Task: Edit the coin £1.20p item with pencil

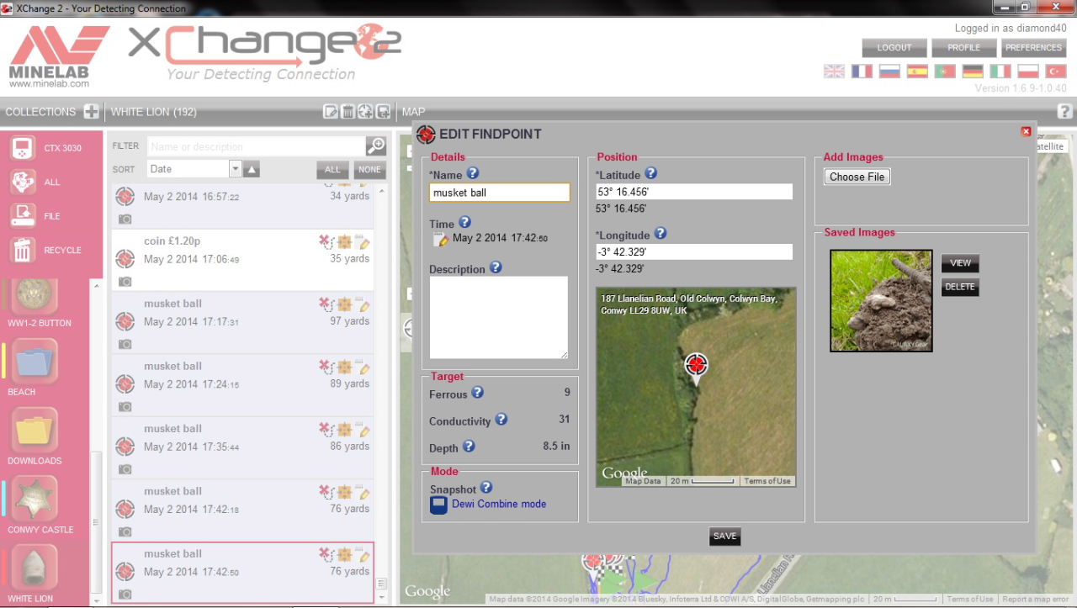Action: point(364,242)
